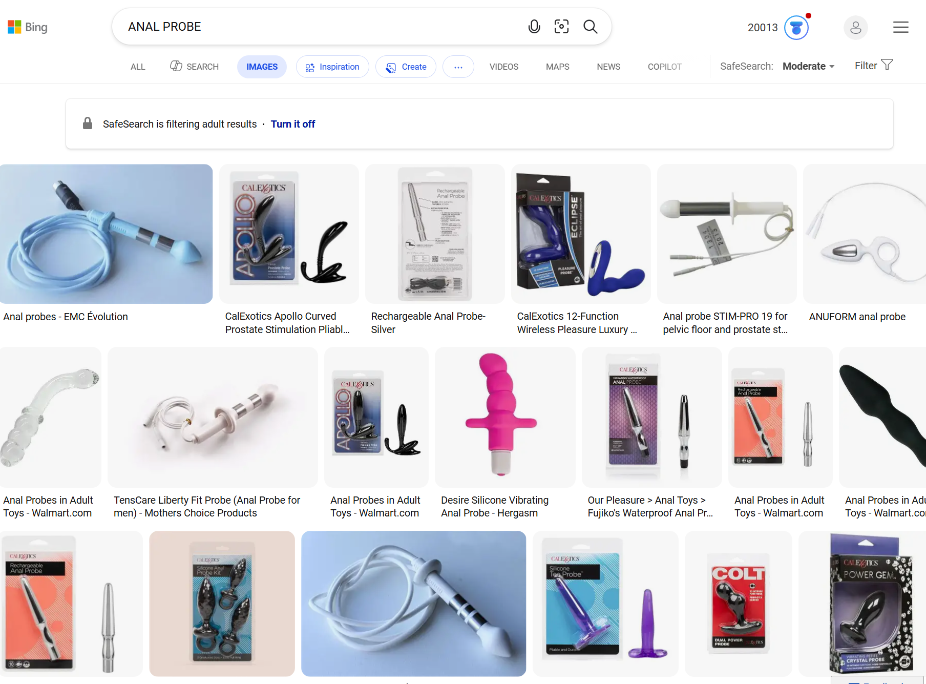The height and width of the screenshot is (684, 926).
Task: Click the Create button
Action: [x=406, y=67]
